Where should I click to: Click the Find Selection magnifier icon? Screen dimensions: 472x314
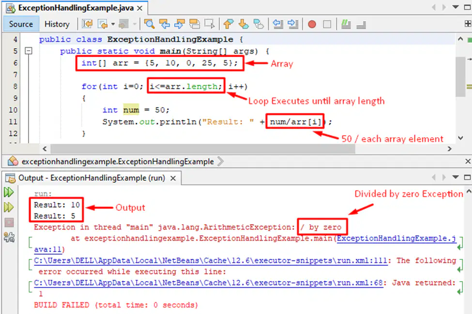pyautogui.click(x=149, y=24)
